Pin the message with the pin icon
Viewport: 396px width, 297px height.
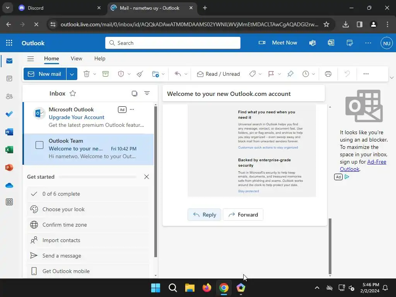[290, 74]
